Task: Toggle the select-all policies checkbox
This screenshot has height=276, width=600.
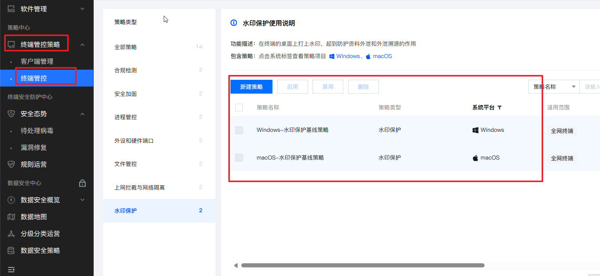Action: click(x=239, y=107)
